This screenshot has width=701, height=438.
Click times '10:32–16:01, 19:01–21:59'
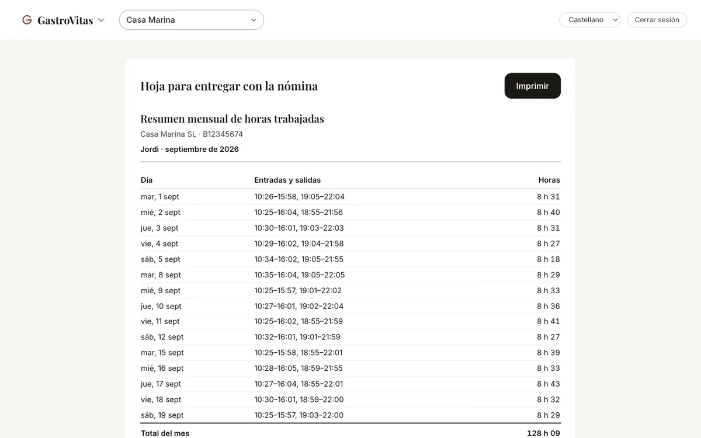click(x=297, y=338)
